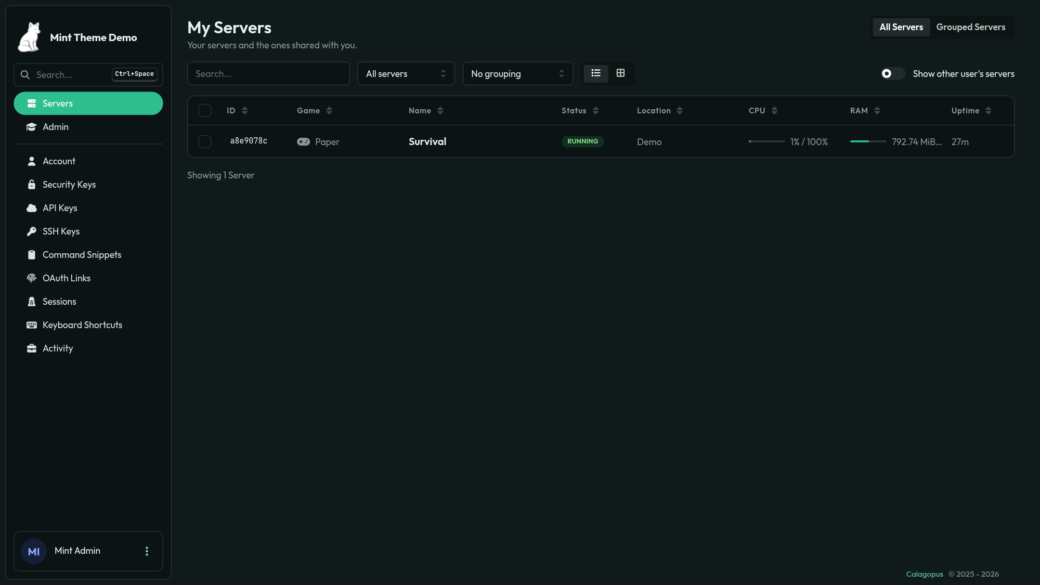Screen dimensions: 1040x585
Task: Sort by Name column arrows
Action: coord(440,111)
